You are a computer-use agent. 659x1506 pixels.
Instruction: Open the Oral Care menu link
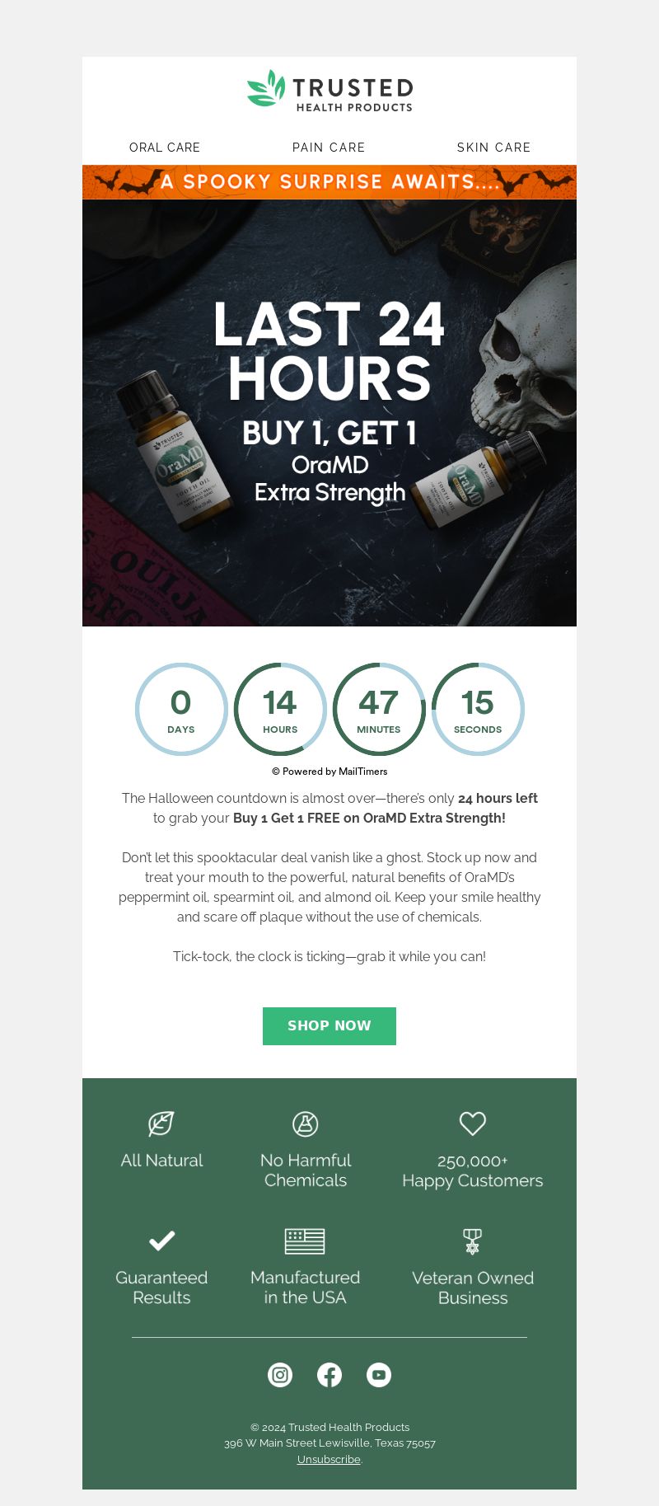point(165,148)
